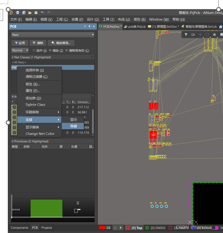
Task: Click the selection filter funnel icon in the floating toolbar
Action: tap(186, 34)
